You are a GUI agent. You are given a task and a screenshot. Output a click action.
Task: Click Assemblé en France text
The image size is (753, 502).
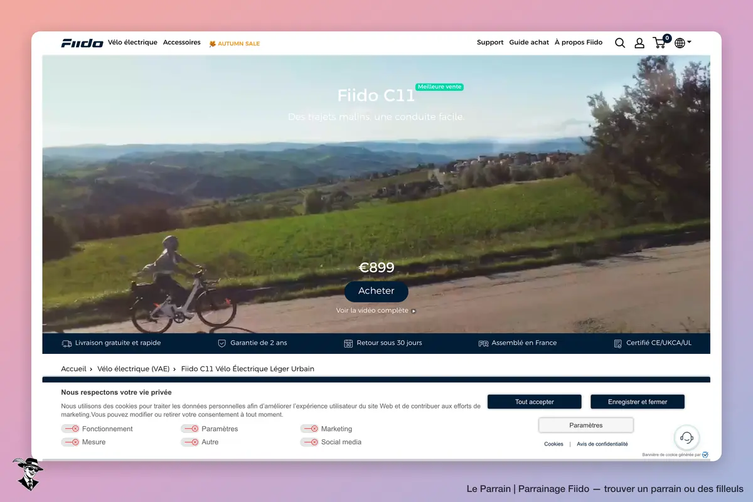[x=524, y=343]
